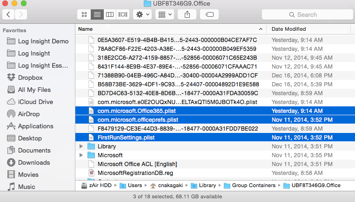355x202 pixels.
Task: Select the Microsoft folder row
Action: (x=215, y=155)
